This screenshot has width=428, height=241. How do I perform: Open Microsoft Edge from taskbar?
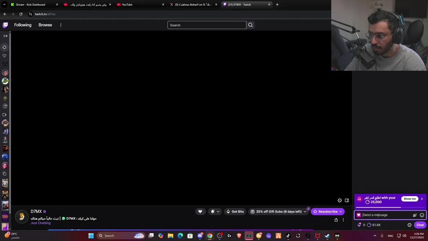coord(180,236)
